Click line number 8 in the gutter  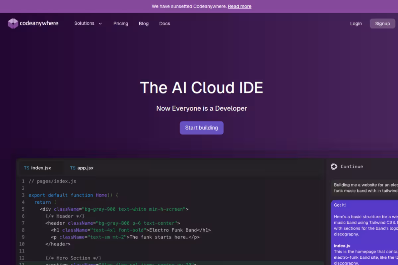point(23,230)
